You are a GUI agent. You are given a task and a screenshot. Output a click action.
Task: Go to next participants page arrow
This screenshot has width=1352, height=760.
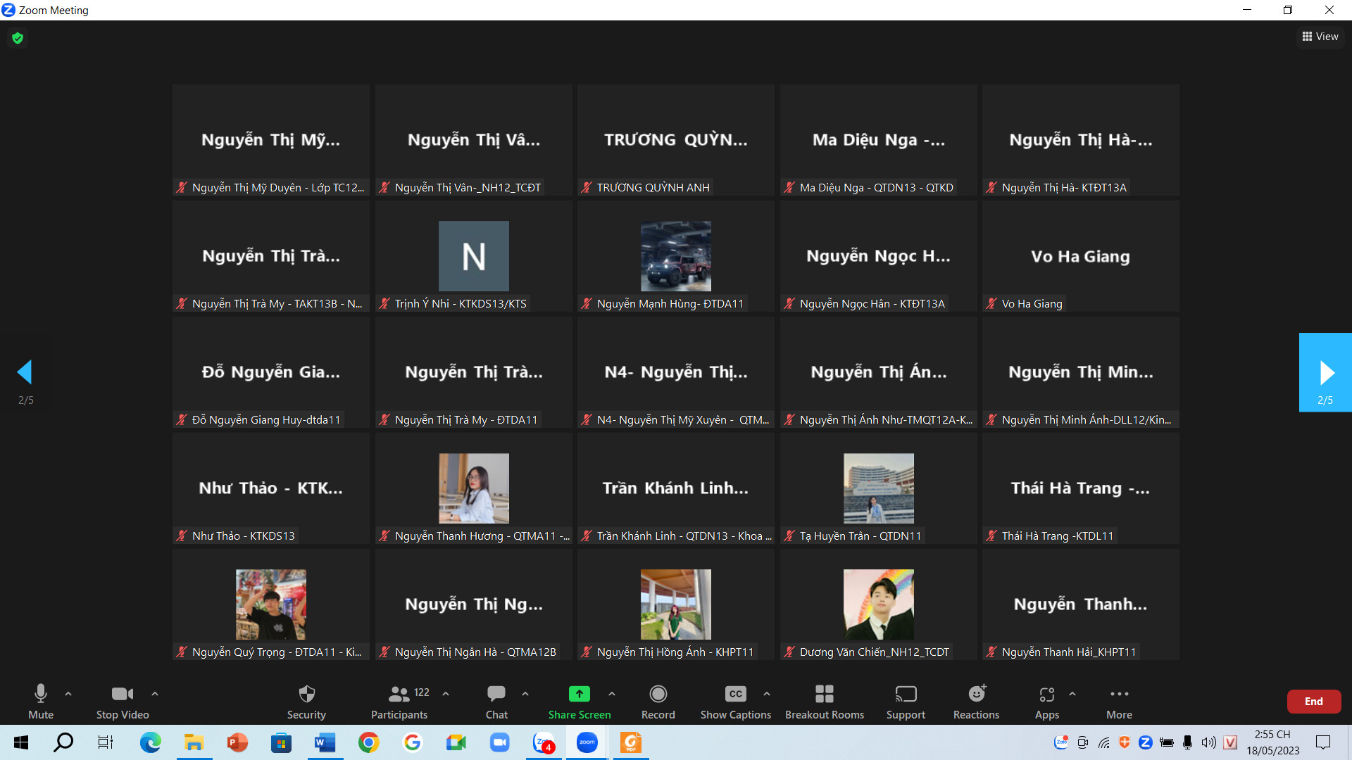(x=1326, y=372)
